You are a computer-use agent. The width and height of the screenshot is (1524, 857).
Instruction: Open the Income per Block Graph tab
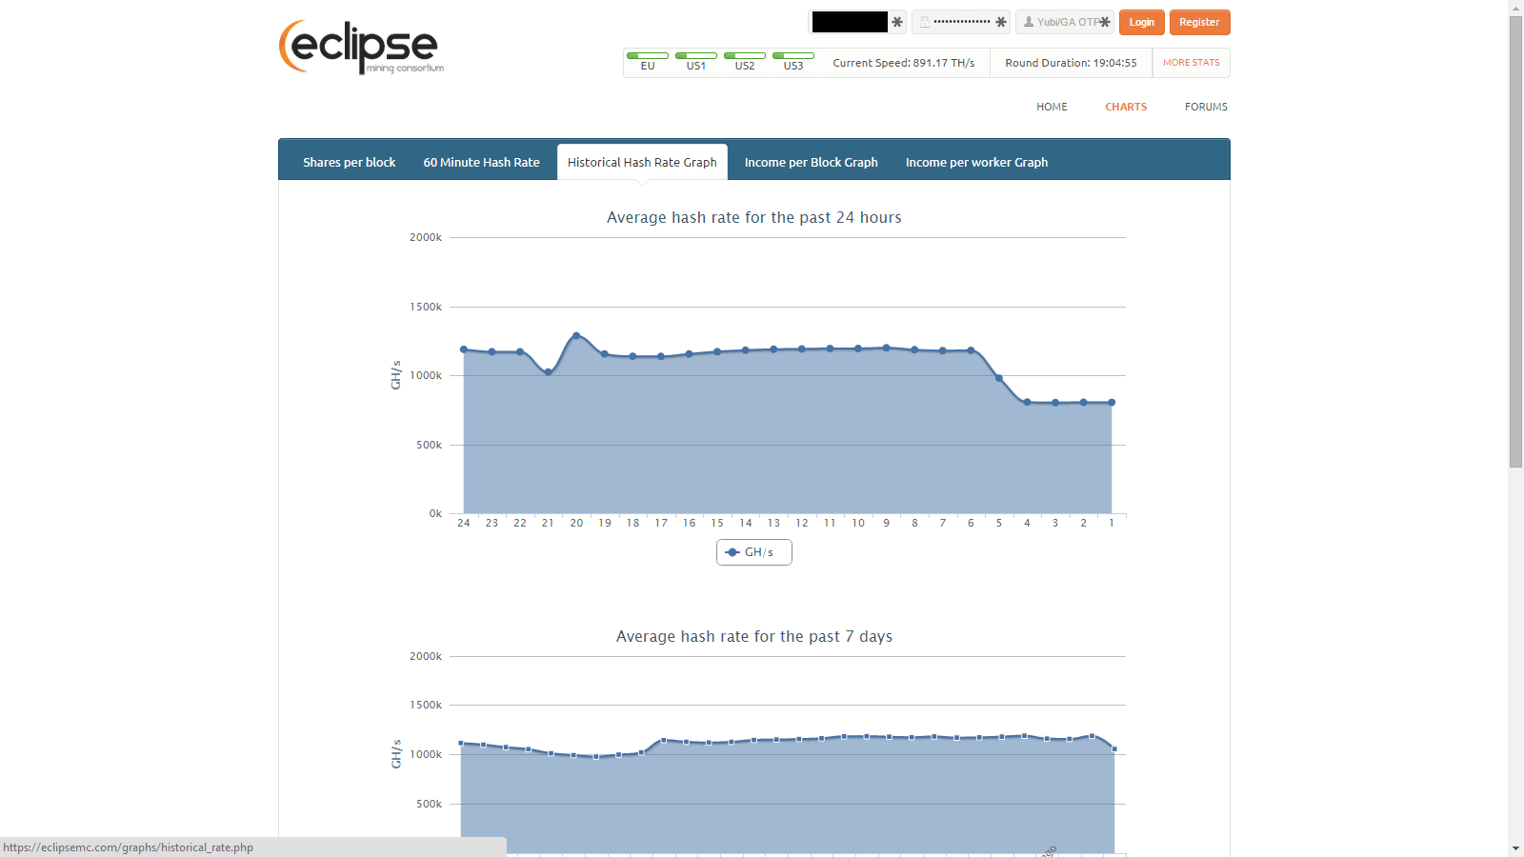click(x=812, y=163)
